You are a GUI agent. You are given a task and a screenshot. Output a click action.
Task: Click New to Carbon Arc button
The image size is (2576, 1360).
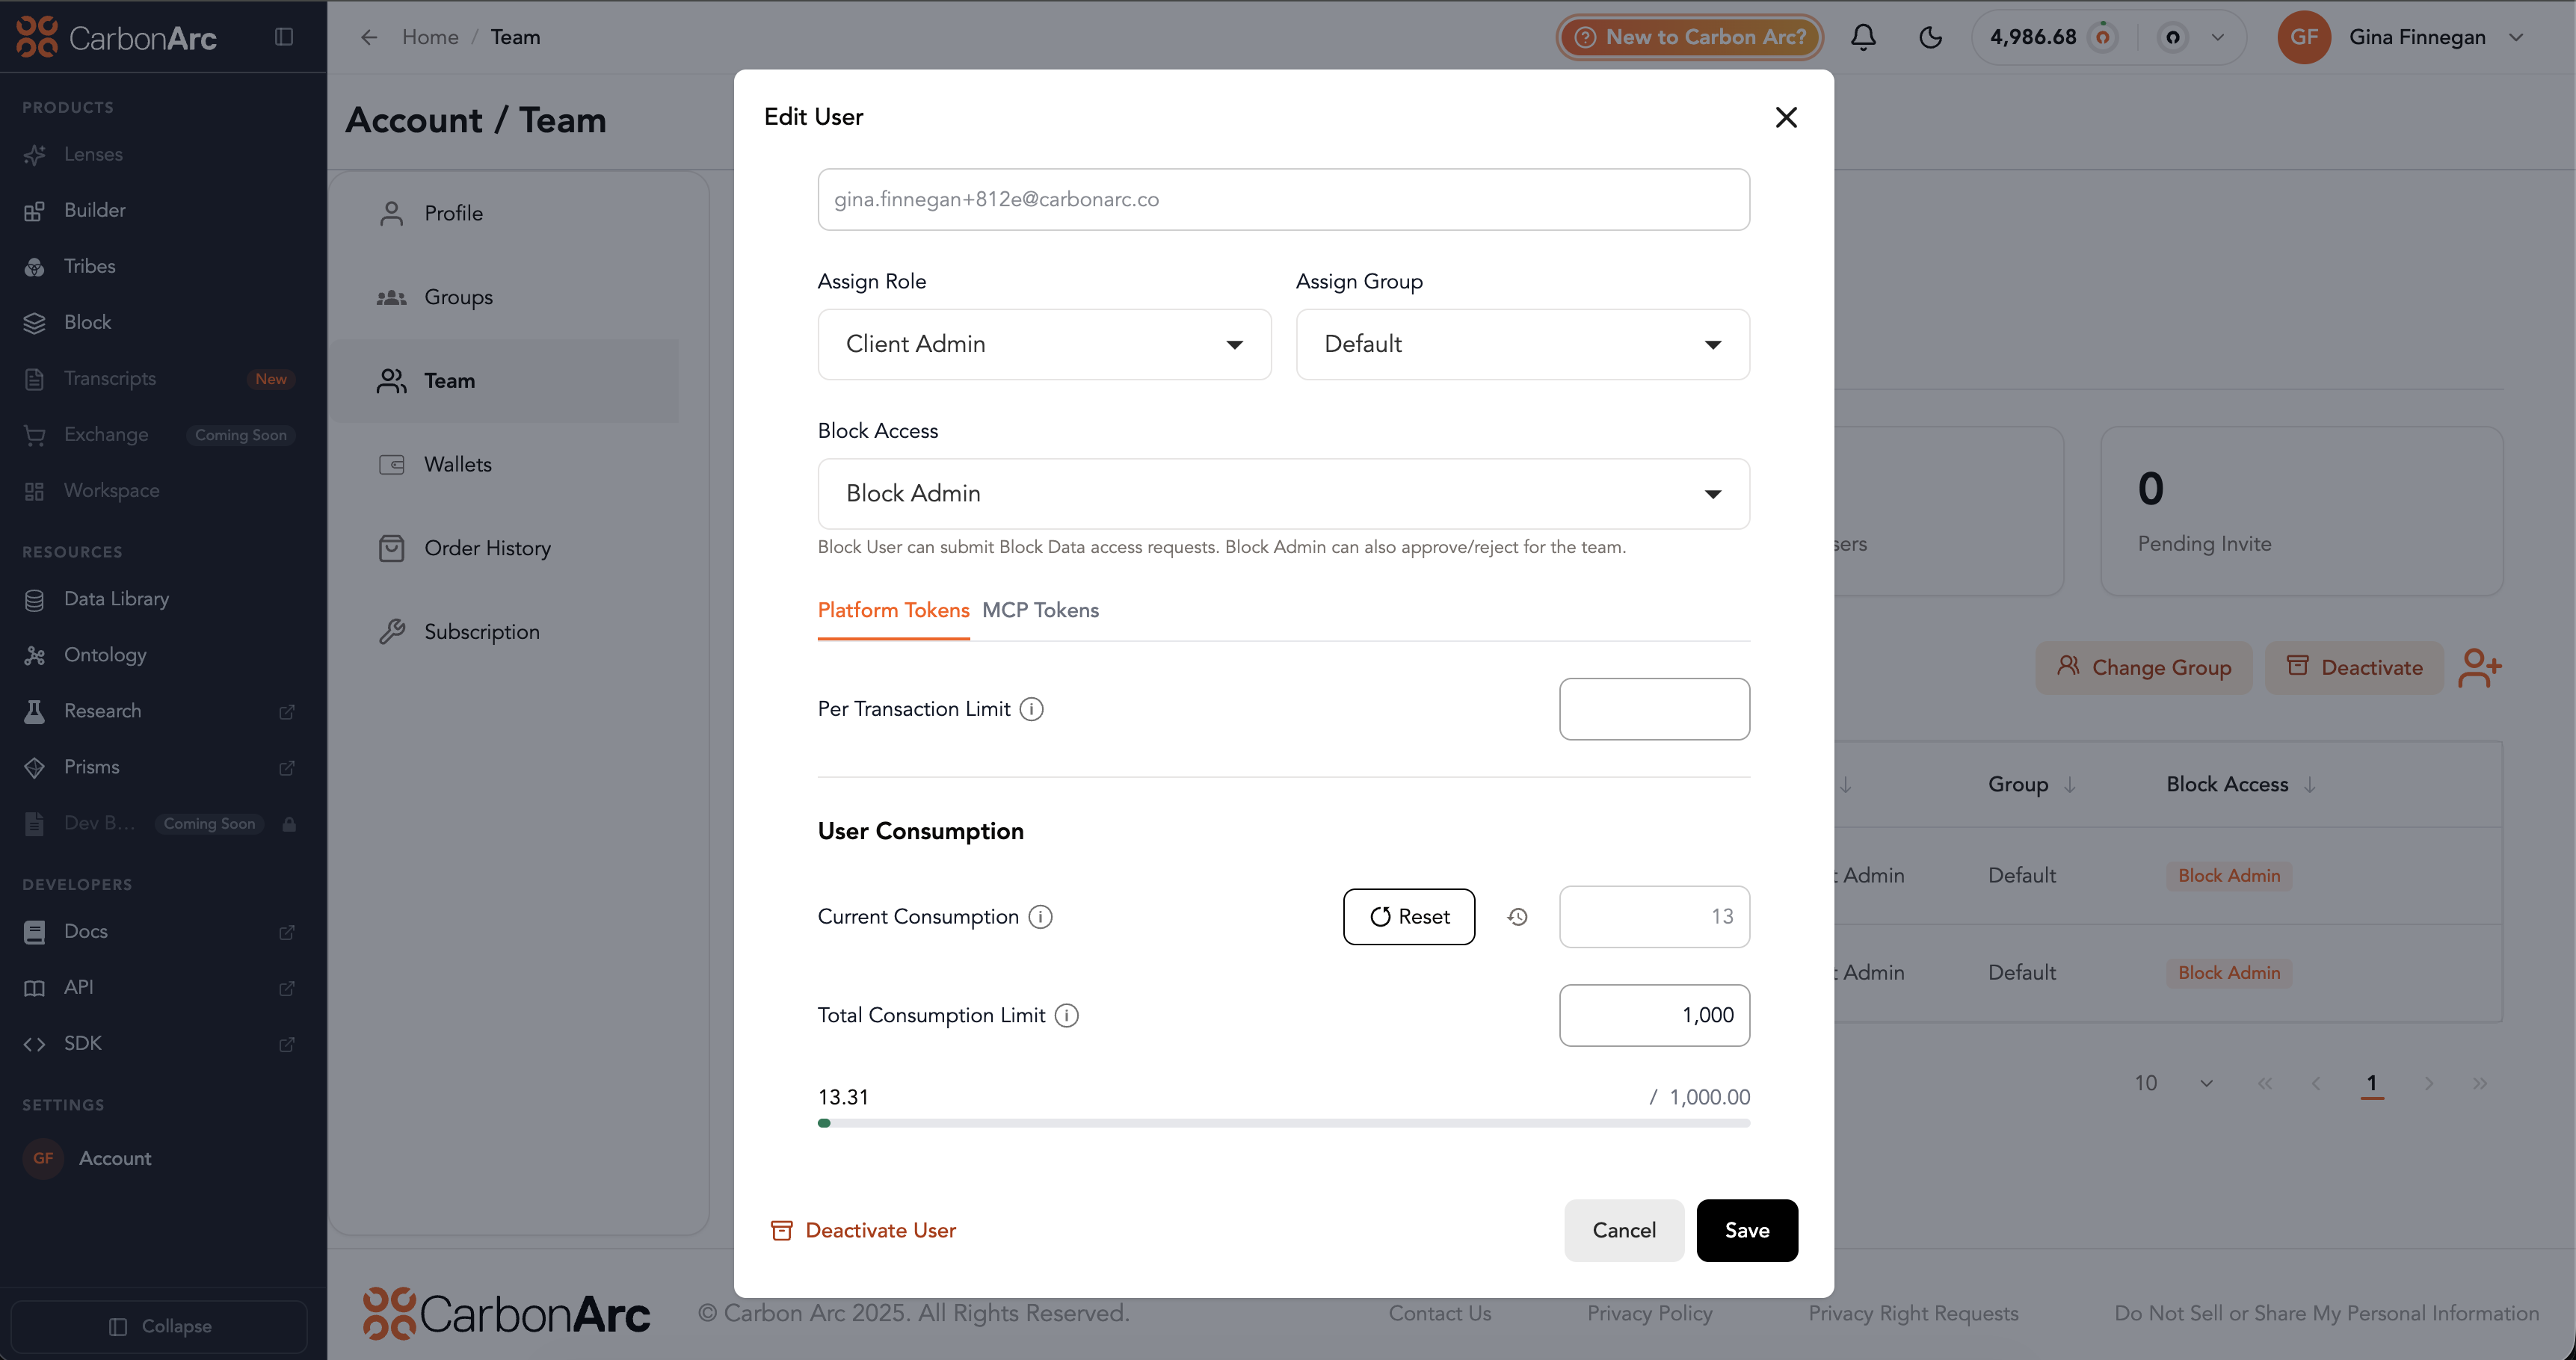1690,37
